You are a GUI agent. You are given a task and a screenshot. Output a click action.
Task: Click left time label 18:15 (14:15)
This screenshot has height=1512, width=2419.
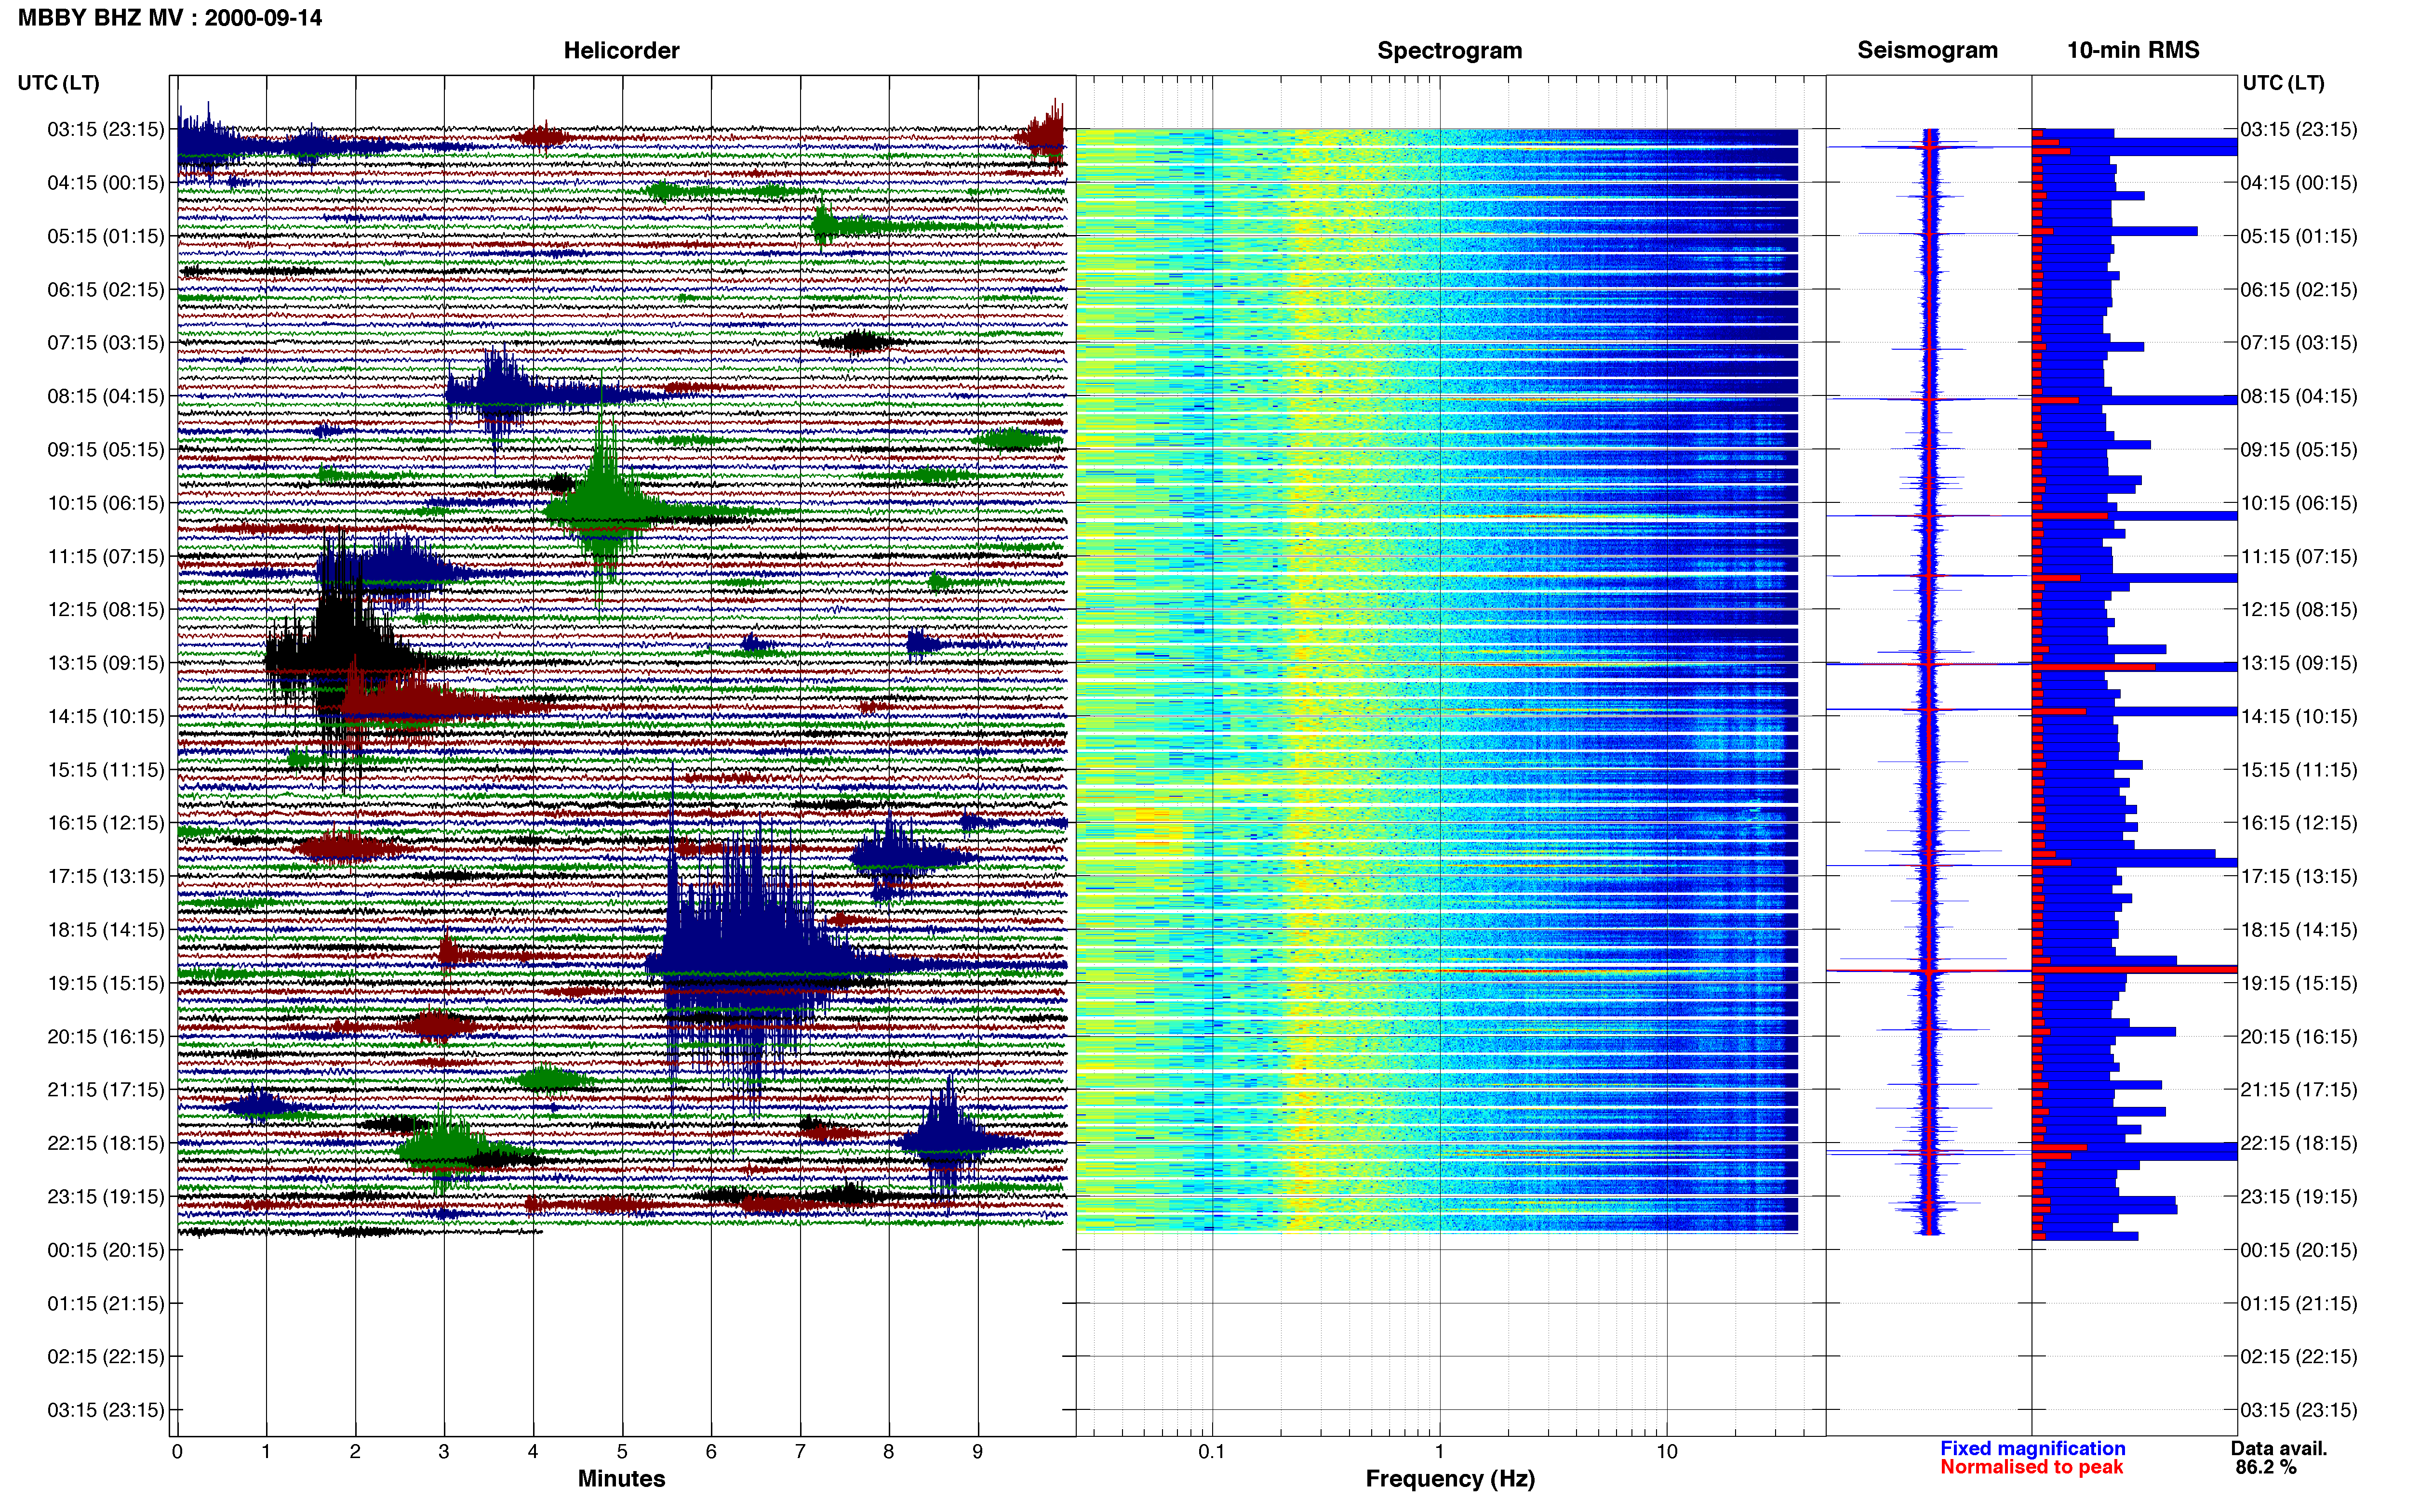[x=105, y=929]
